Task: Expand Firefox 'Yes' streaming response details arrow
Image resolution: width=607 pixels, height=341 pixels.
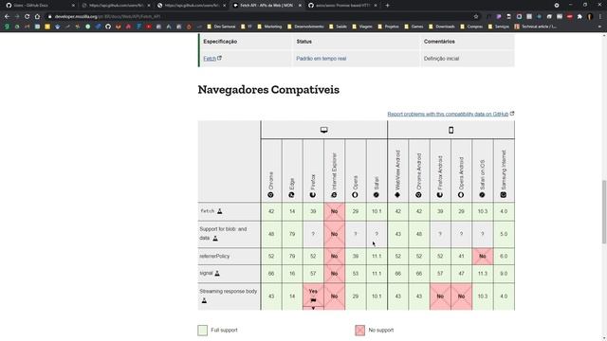Action: [313, 308]
